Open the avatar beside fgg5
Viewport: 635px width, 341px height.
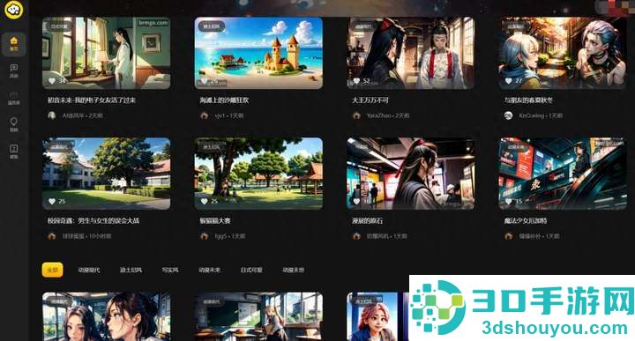[204, 236]
